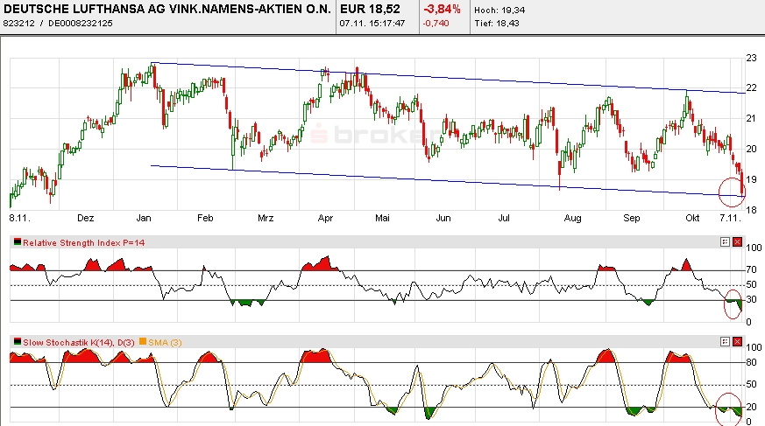The image size is (765, 426).
Task: Close the Slow Stochastik indicator panel
Action: coord(737,339)
